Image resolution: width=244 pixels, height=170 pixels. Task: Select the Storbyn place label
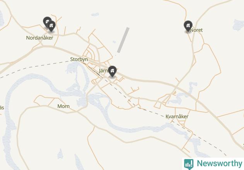[79, 59]
